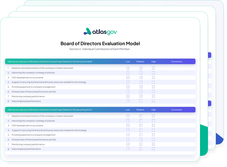Check High for improving board performance, term just ended
227x167 pixels.
pos(153,101)
